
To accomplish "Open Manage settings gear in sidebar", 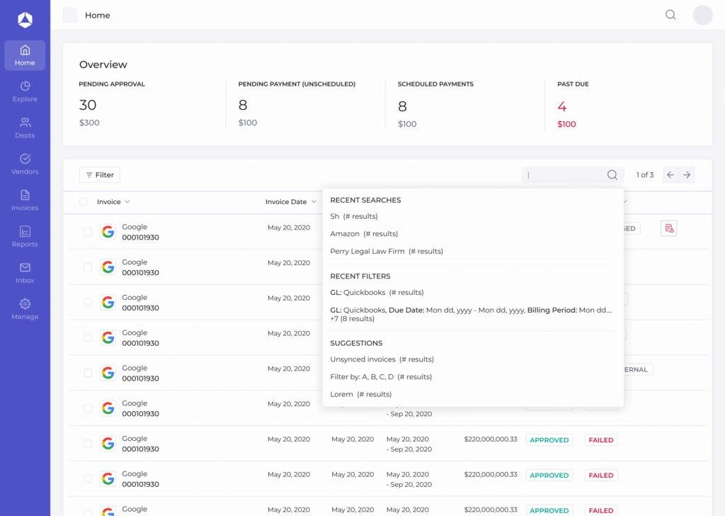I will (x=25, y=304).
